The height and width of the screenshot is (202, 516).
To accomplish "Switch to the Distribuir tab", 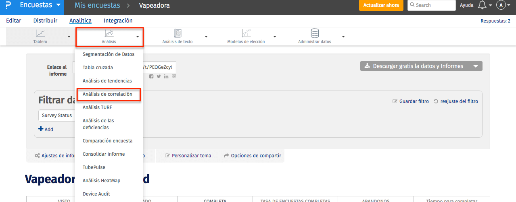I will click(x=45, y=21).
